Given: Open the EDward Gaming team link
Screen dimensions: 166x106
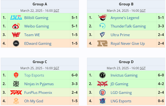Looking at the screenshot, I should [38, 44].
